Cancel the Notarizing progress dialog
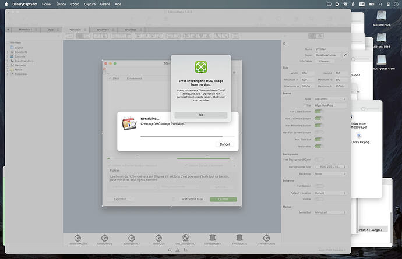 click(224, 144)
